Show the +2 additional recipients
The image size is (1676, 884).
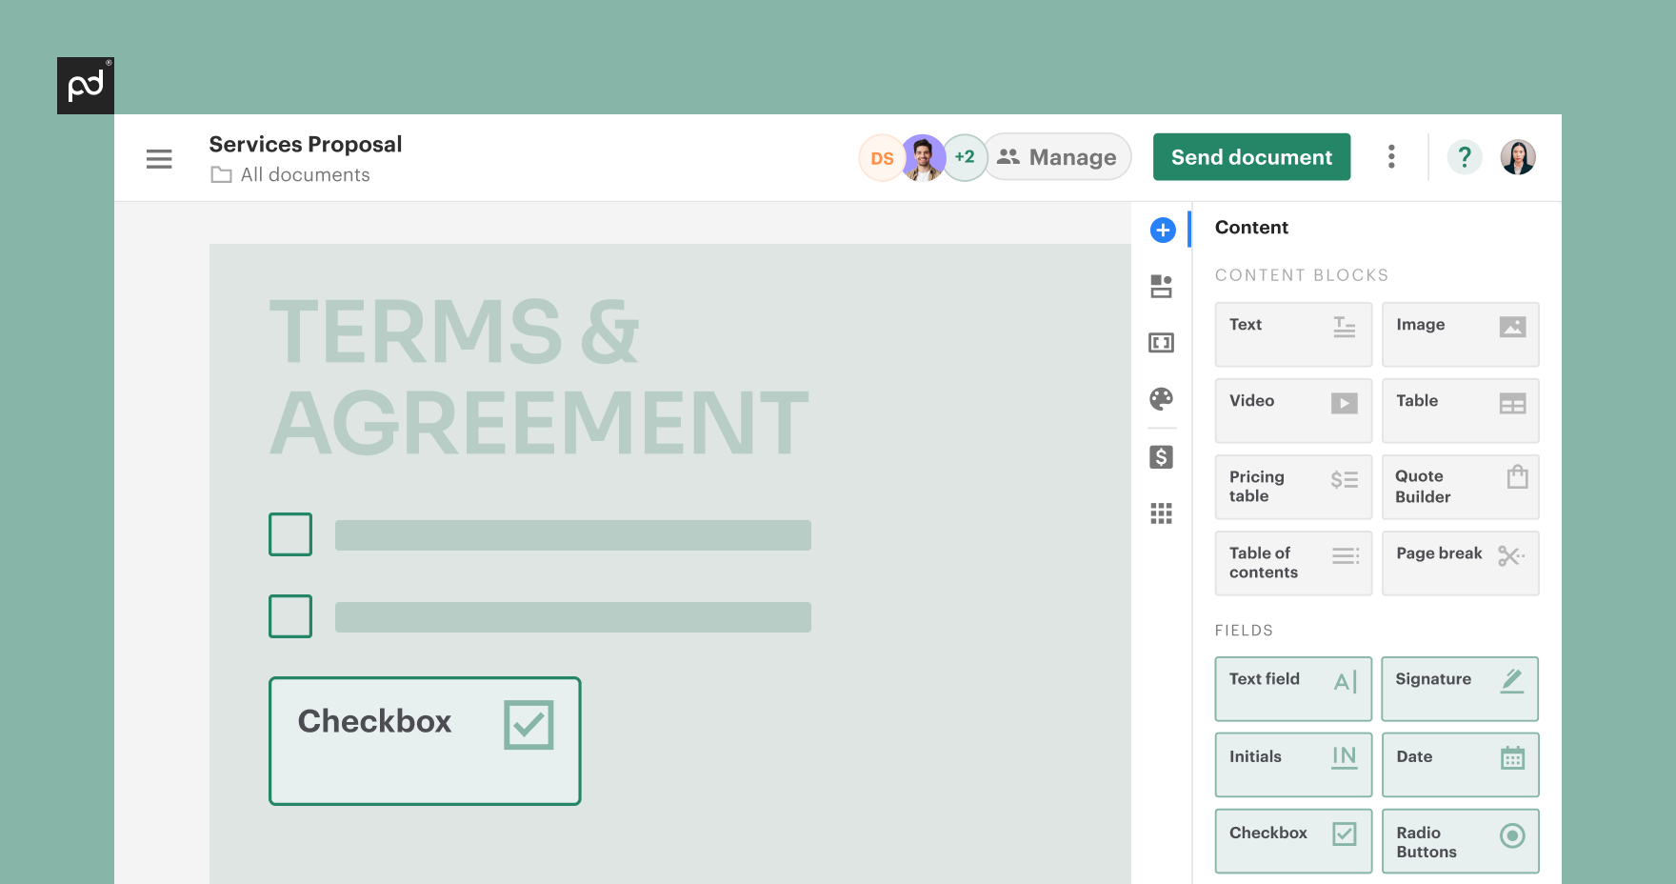coord(965,157)
